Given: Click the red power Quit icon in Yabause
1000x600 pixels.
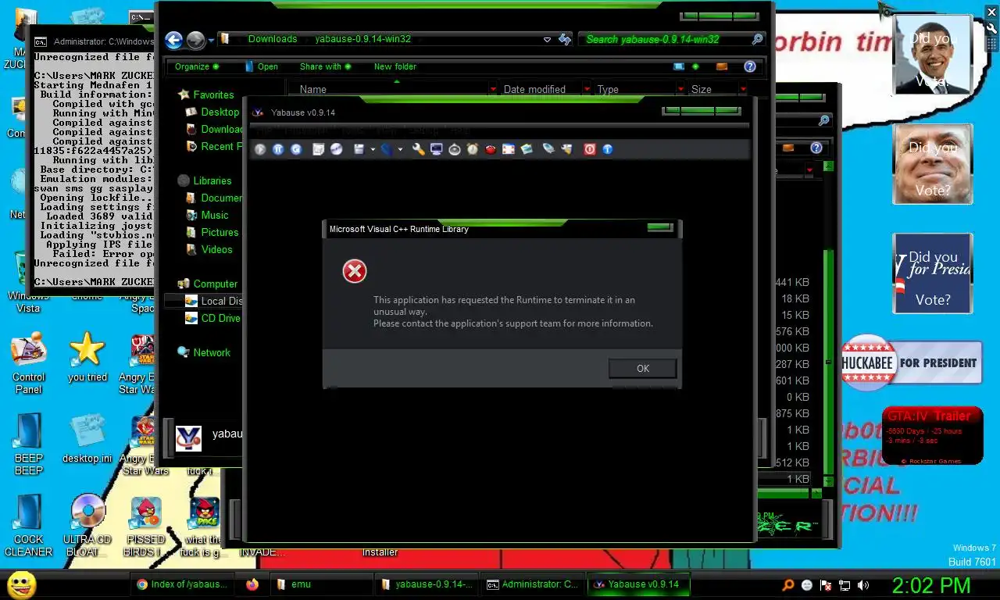Looking at the screenshot, I should pos(590,149).
